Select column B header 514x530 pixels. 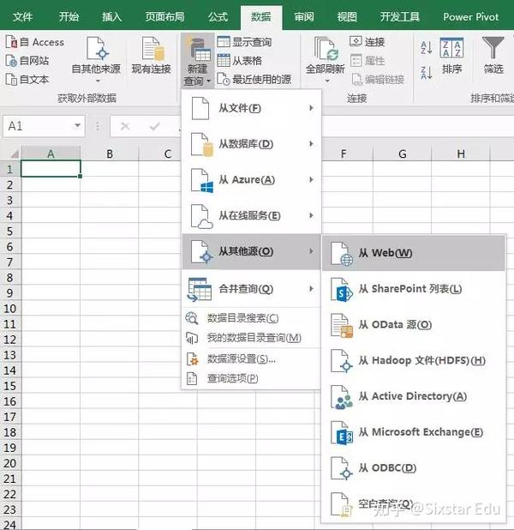[110, 154]
